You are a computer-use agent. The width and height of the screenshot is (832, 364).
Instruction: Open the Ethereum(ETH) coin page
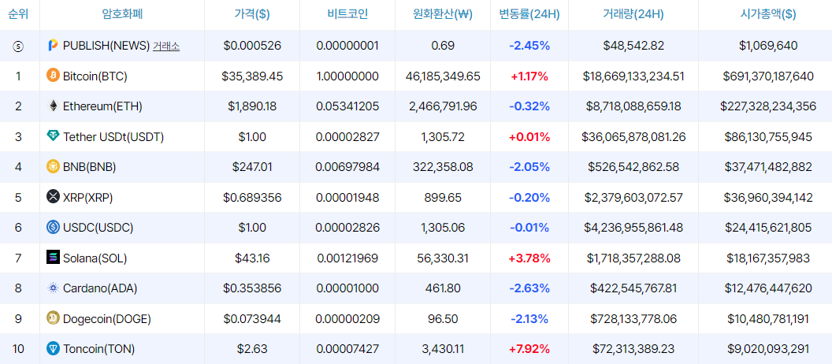102,106
